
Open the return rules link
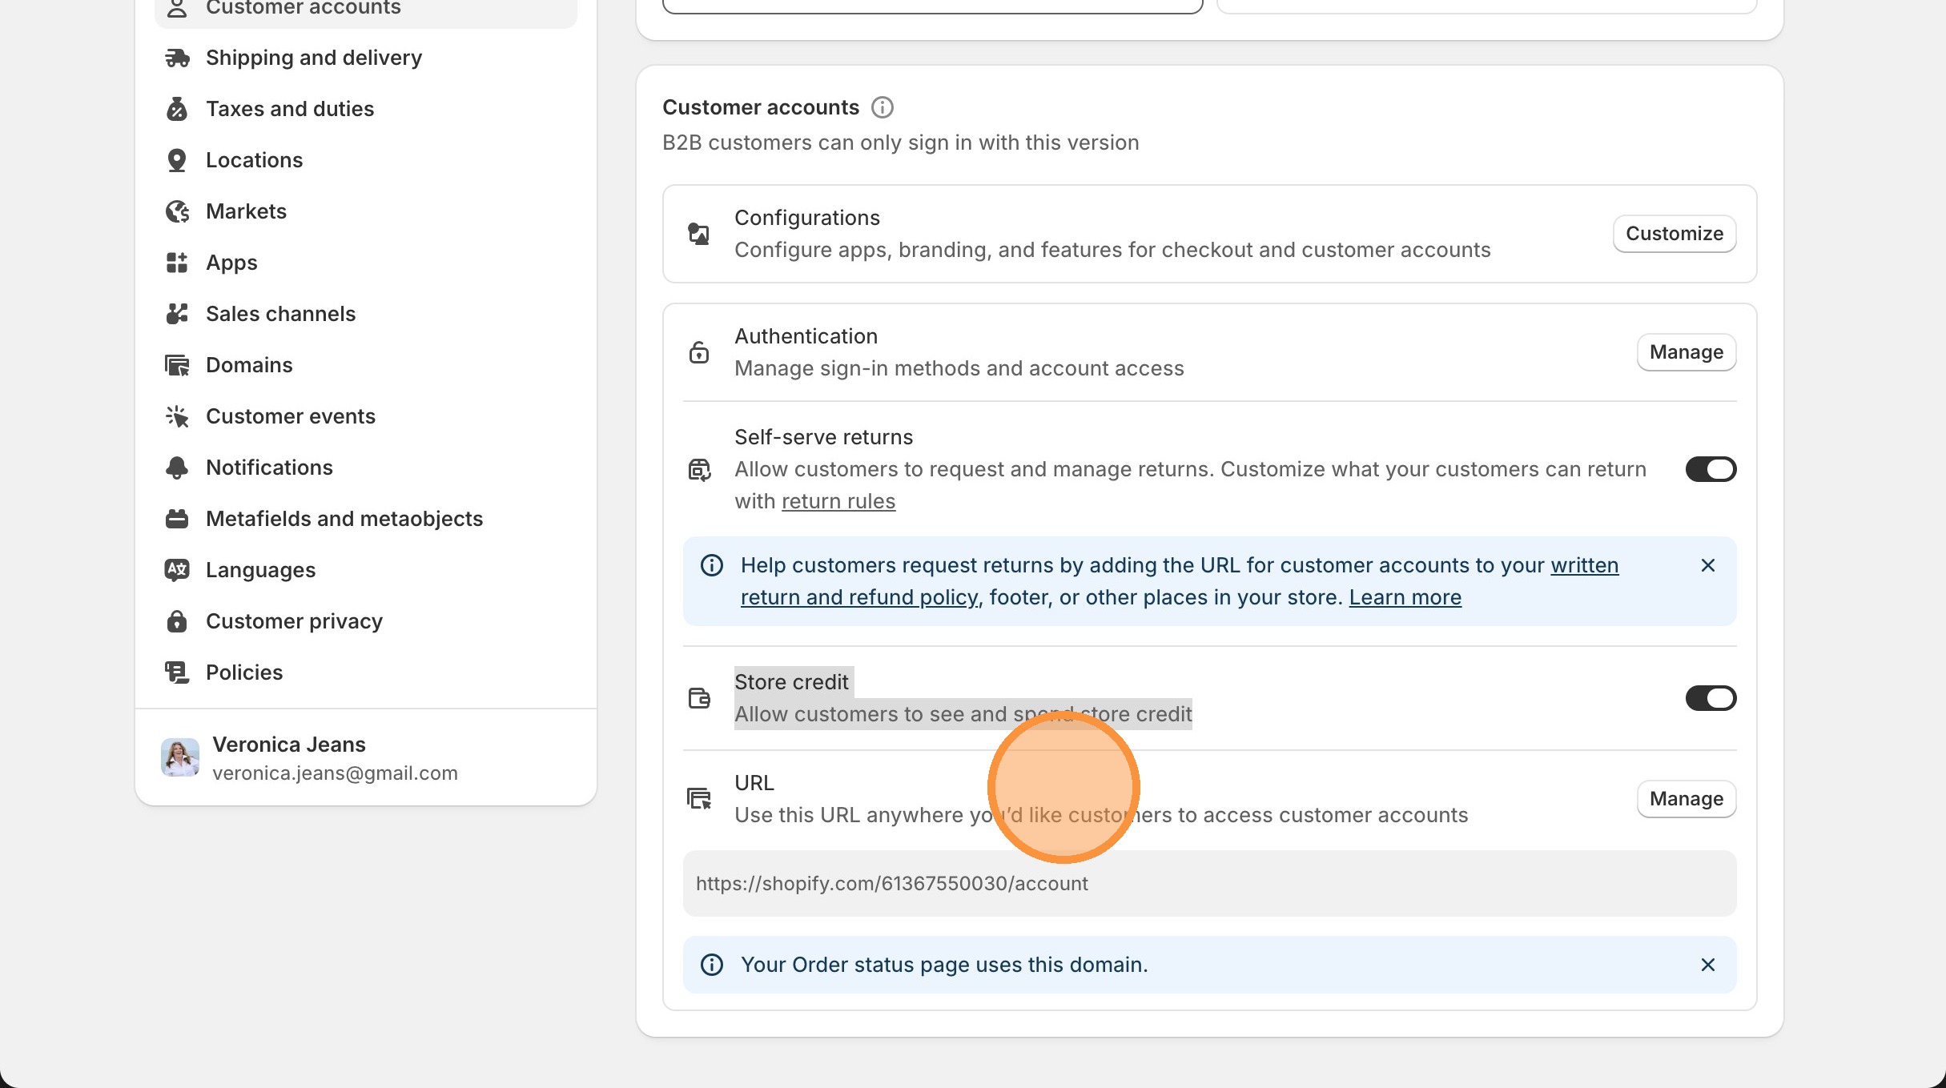coord(838,500)
